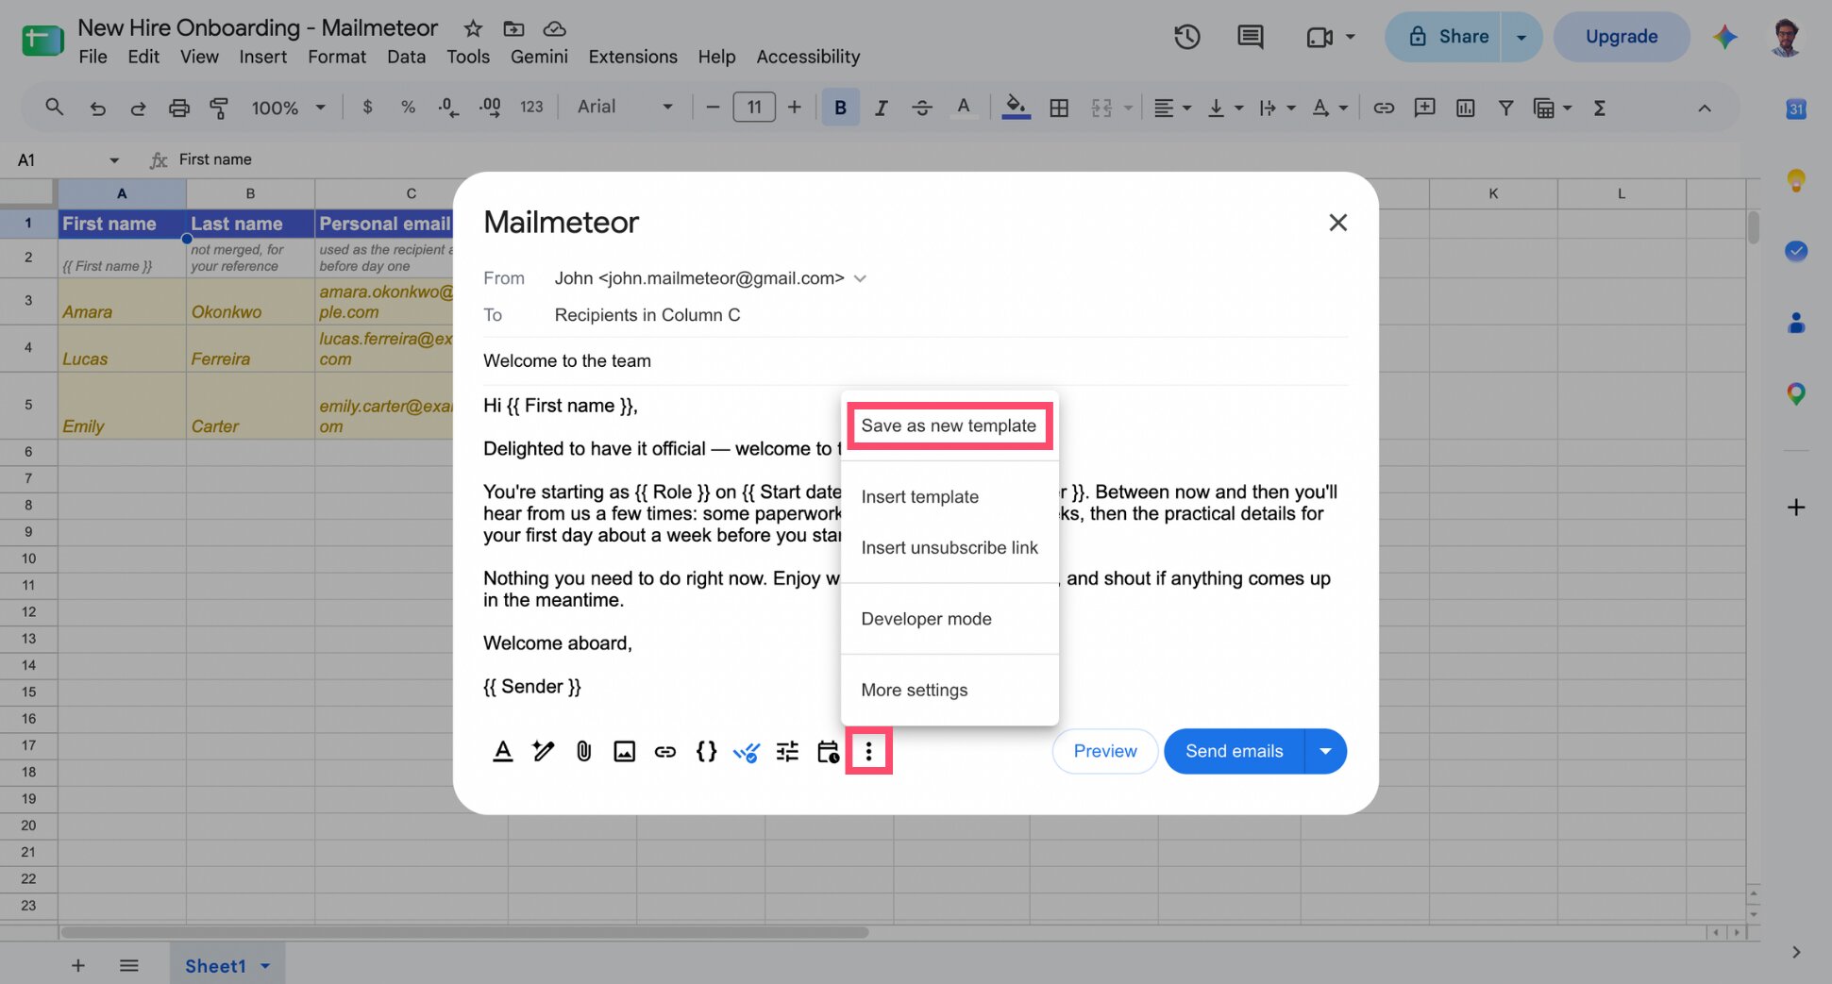Open the Arial font dropdown
Viewport: 1832px width, 984px height.
click(x=625, y=108)
